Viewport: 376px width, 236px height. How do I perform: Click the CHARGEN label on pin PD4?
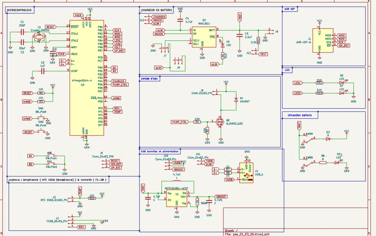pyautogui.click(x=119, y=81)
